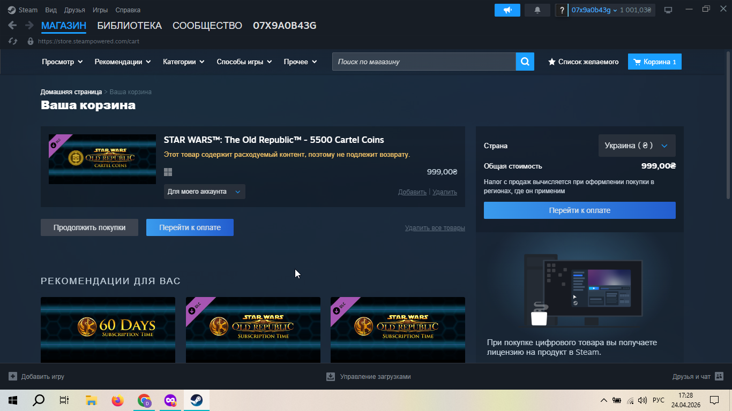Viewport: 732px width, 411px height.
Task: Open the country dropdown showing Украина
Action: [637, 146]
